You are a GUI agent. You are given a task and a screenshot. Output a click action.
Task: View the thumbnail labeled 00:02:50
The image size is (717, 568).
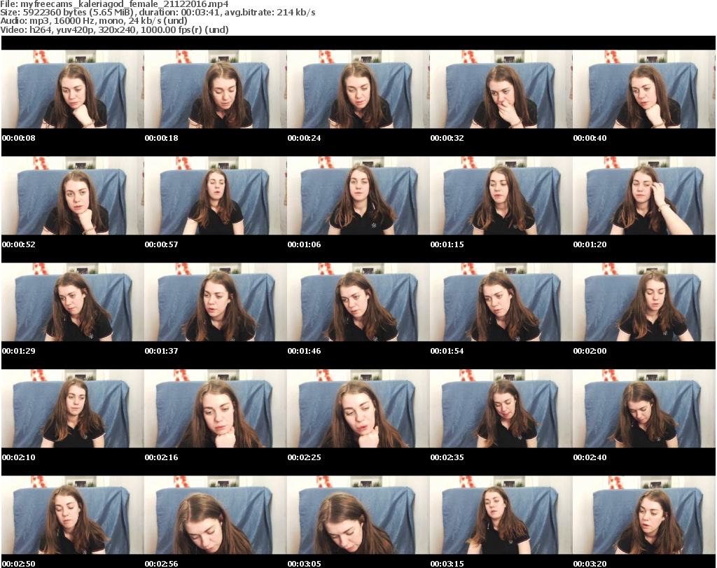(73, 515)
